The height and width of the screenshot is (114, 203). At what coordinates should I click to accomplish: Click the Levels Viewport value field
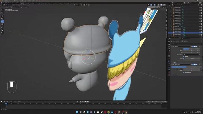point(192,69)
